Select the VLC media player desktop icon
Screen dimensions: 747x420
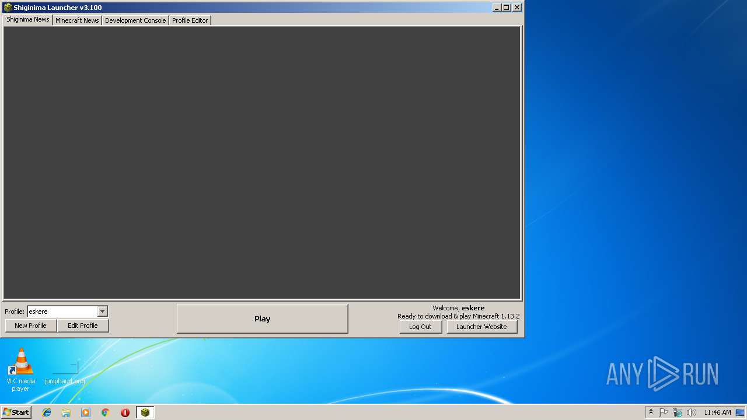(x=20, y=370)
